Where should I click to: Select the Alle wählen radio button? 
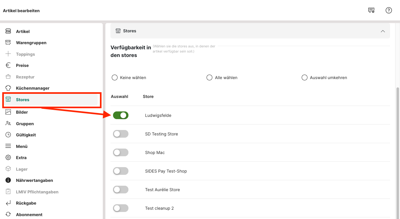coord(209,77)
